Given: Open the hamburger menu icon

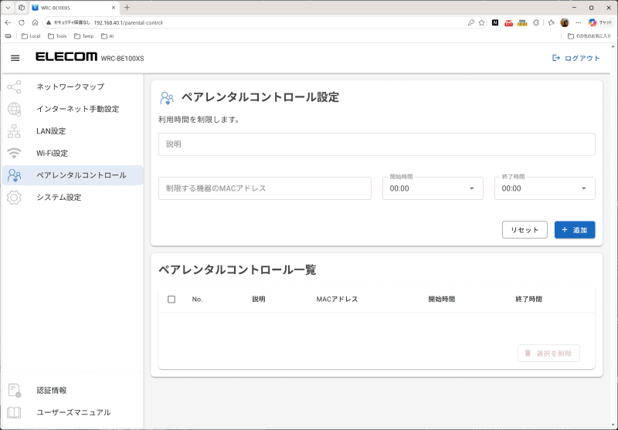Looking at the screenshot, I should click(x=15, y=58).
